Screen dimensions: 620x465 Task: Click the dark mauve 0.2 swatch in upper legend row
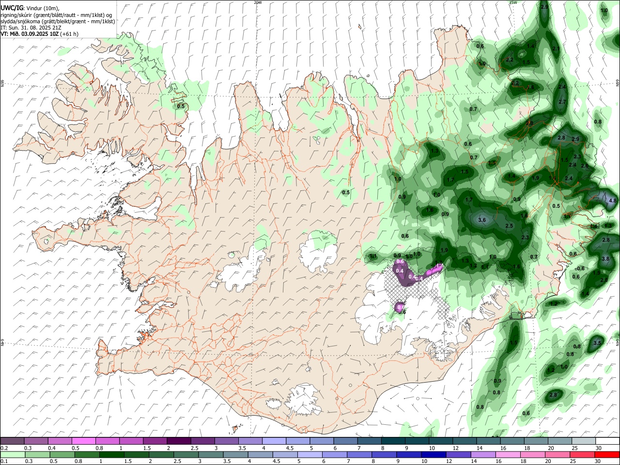tap(12, 441)
